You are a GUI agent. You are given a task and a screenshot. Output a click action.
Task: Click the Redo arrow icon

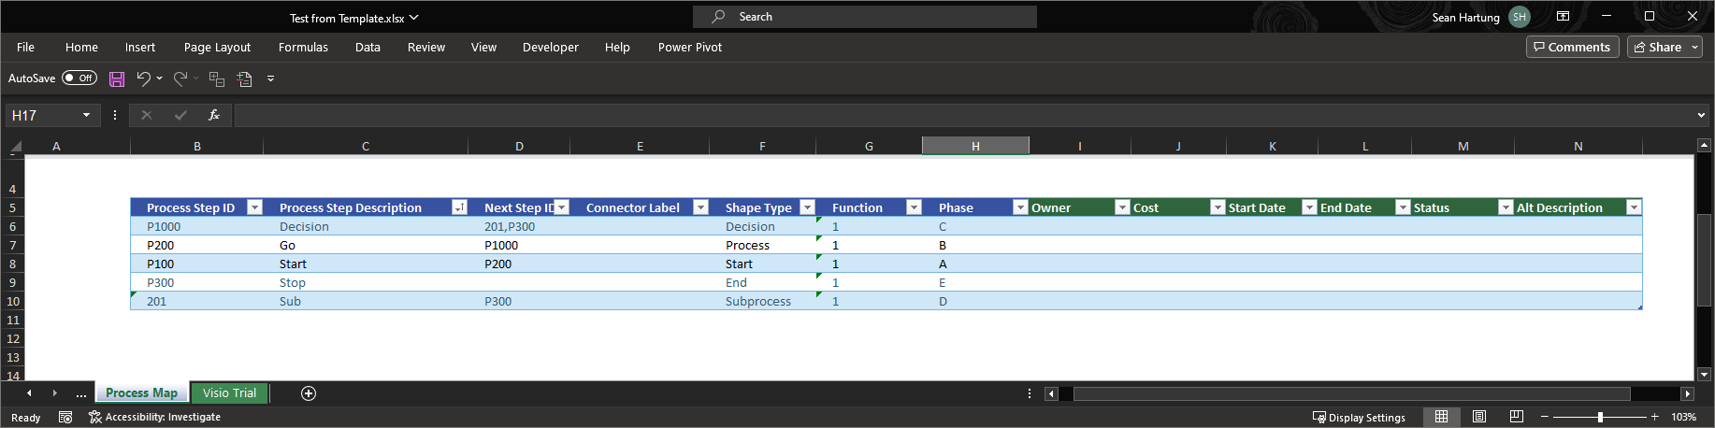coord(180,78)
